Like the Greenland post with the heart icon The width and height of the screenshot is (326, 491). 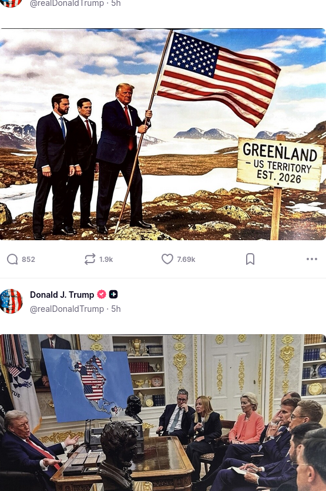tap(167, 259)
